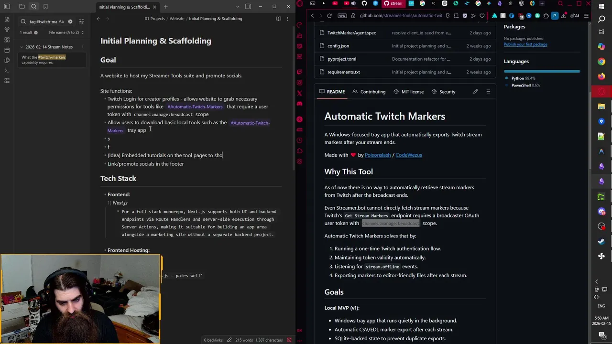
Task: Select the README tab
Action: pos(332,92)
